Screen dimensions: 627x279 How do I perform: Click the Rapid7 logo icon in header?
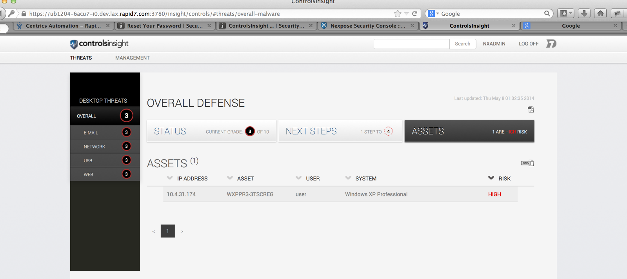551,43
